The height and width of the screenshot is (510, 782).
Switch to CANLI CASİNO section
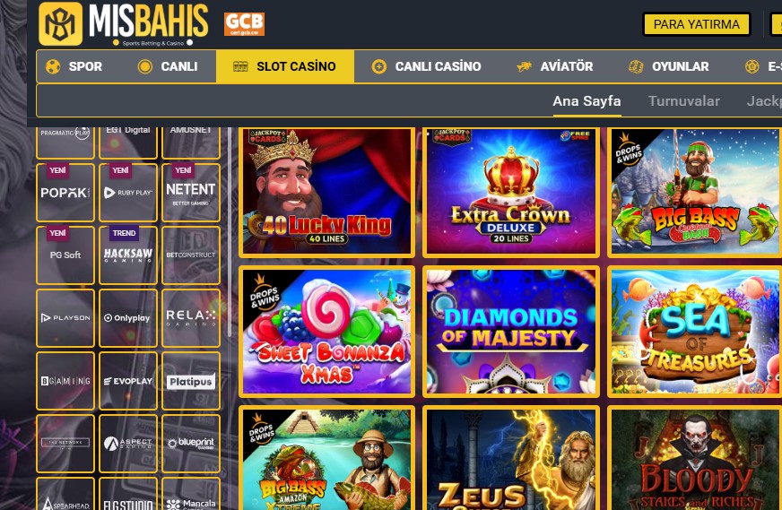tap(426, 66)
